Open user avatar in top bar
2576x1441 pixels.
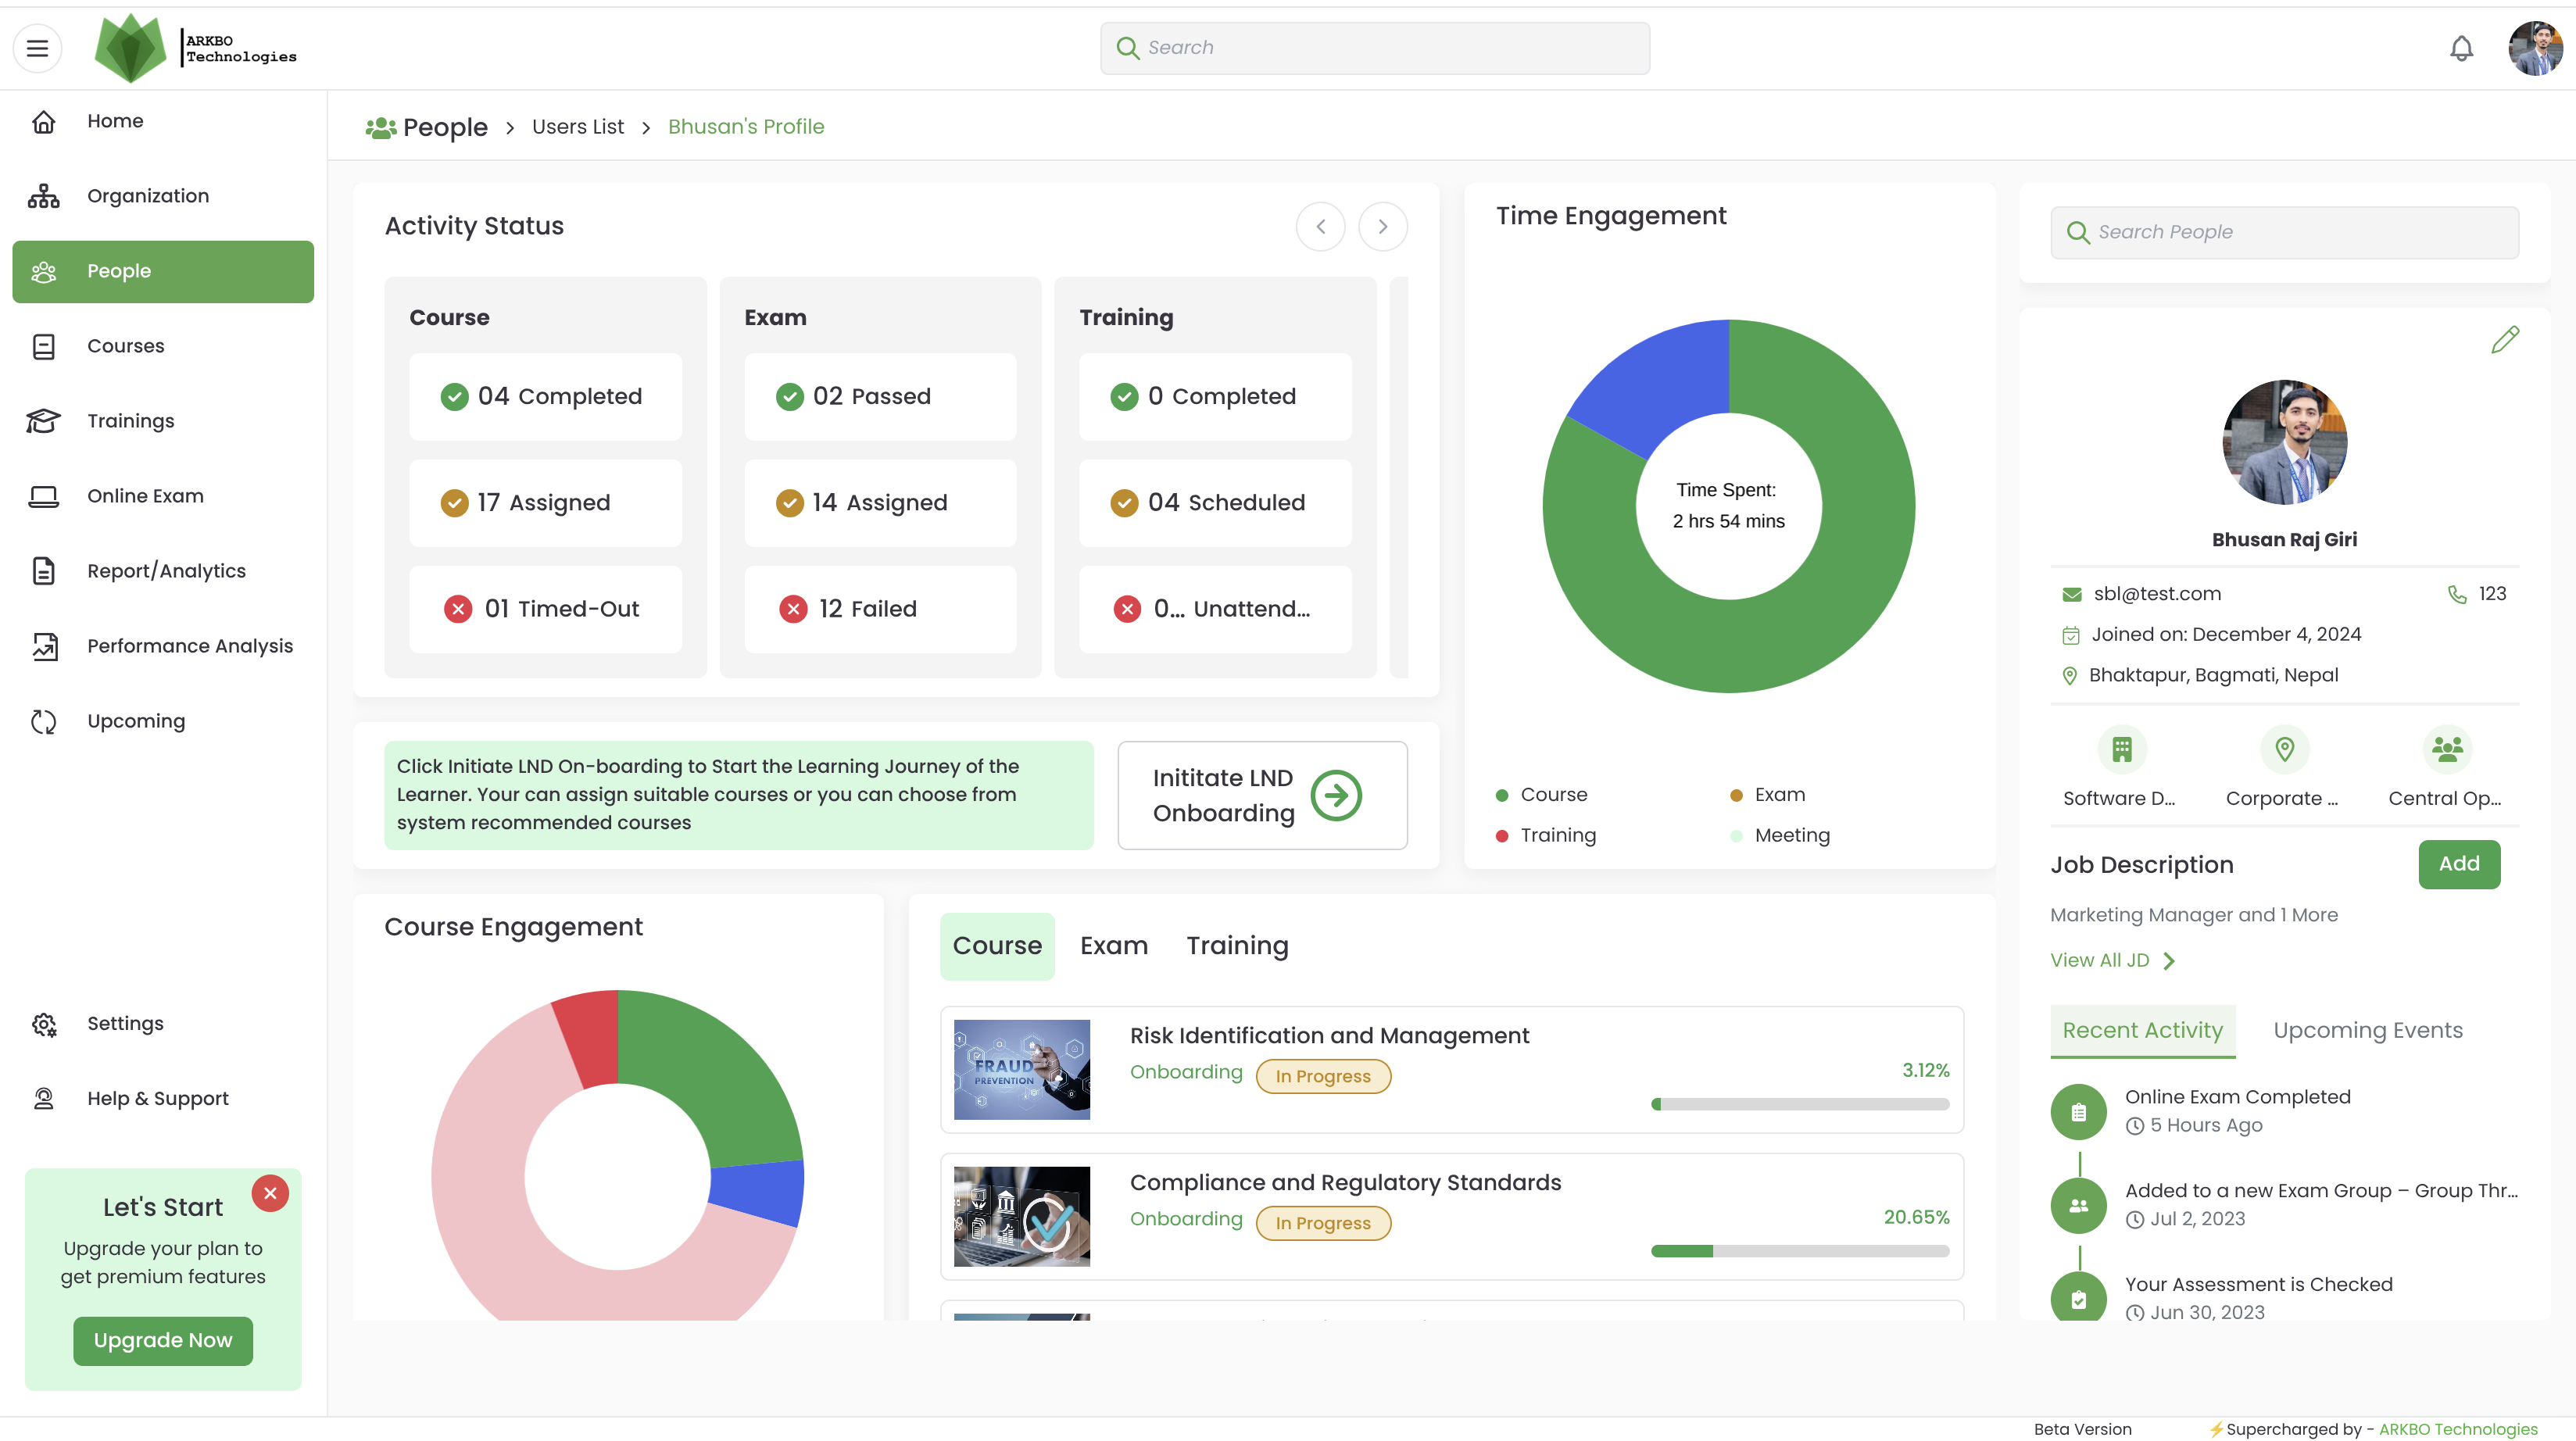click(2535, 48)
